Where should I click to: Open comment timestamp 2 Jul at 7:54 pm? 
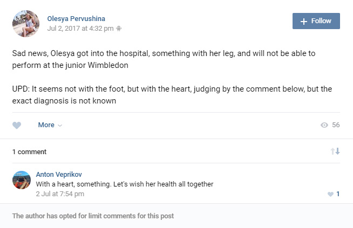click(x=60, y=194)
